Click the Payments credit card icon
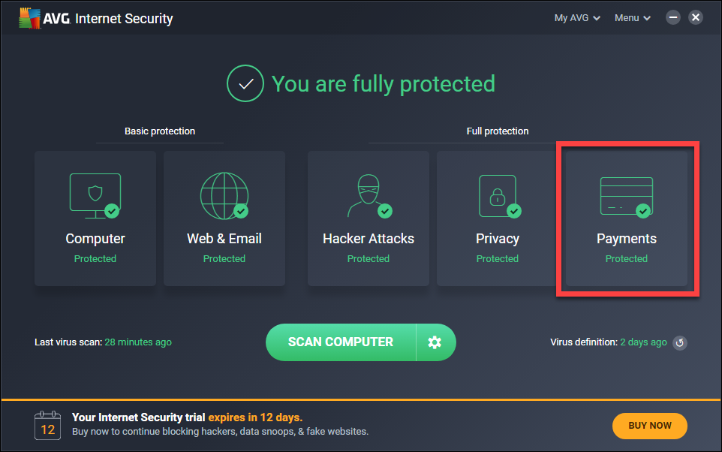Viewport: 722px width, 452px height. click(626, 197)
